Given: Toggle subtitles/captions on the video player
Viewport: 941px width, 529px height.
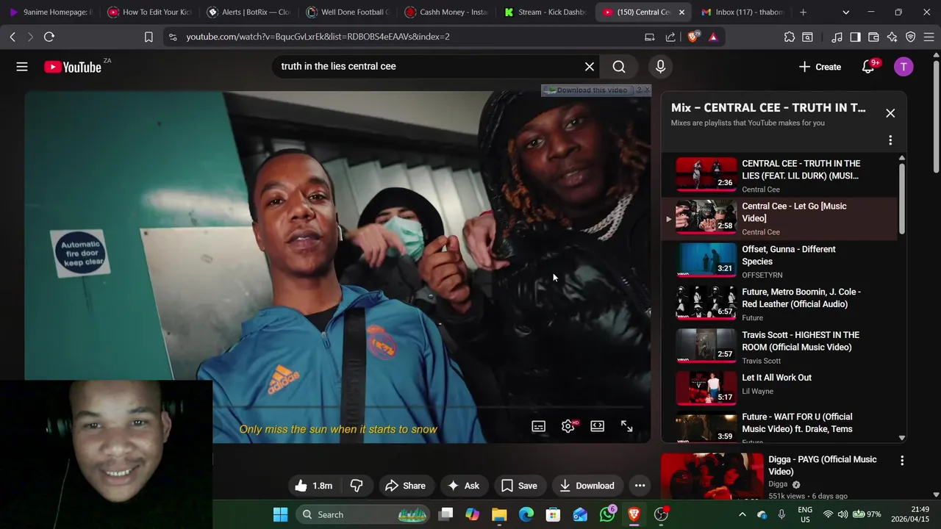Looking at the screenshot, I should click(x=539, y=426).
